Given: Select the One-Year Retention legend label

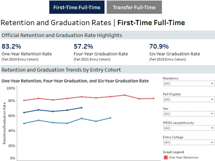Looking at the screenshot, I should (x=183, y=157).
